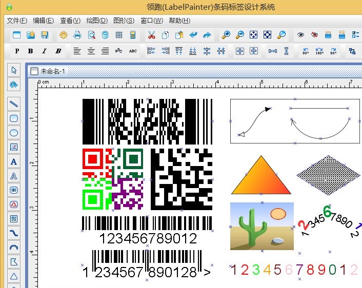
Task: Click the calculator icon in toolbar
Action: (133, 35)
